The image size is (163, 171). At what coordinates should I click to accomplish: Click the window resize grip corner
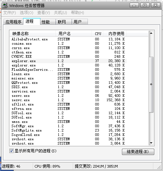pyautogui.click(x=159, y=167)
